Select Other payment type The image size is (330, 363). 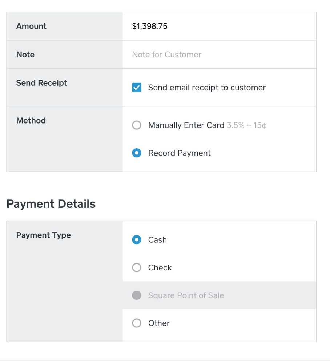click(x=137, y=323)
